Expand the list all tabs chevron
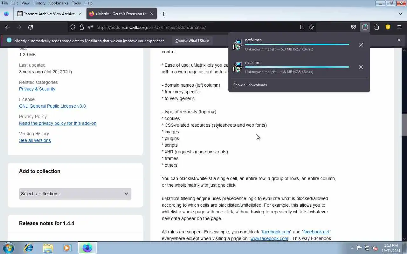 point(401,14)
